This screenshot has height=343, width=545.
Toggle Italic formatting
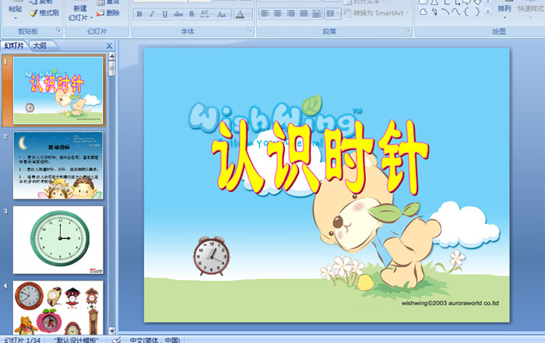tap(152, 14)
